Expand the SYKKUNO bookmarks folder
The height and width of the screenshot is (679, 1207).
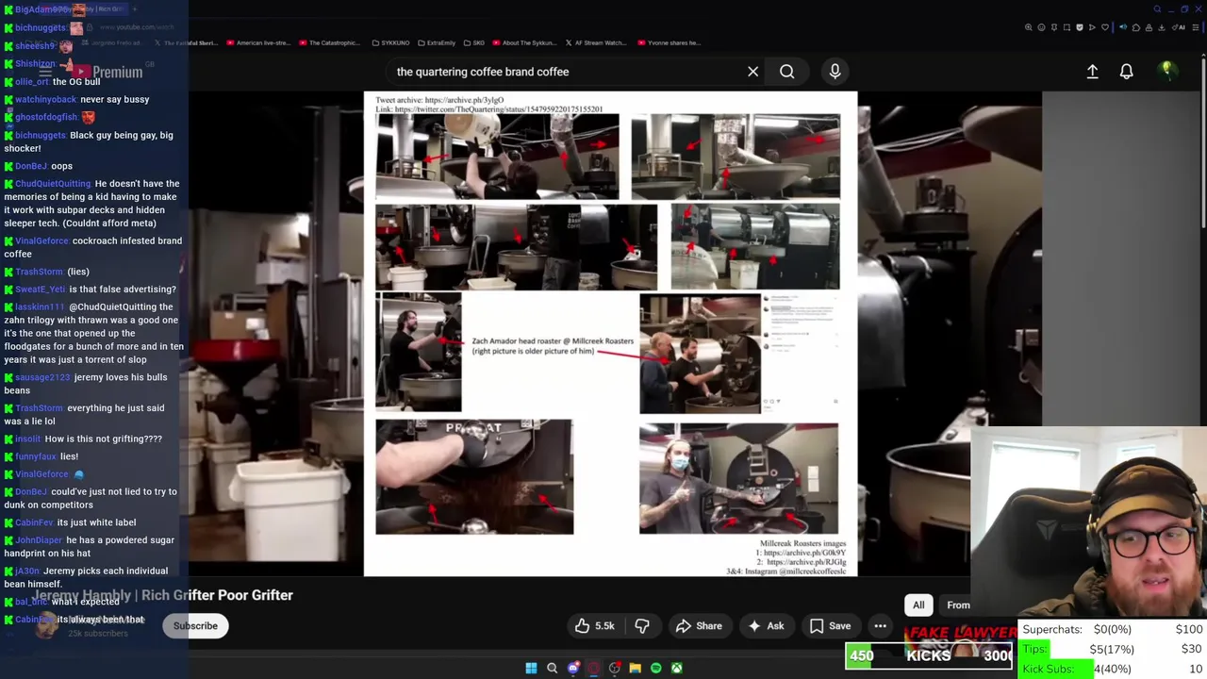[x=390, y=42]
